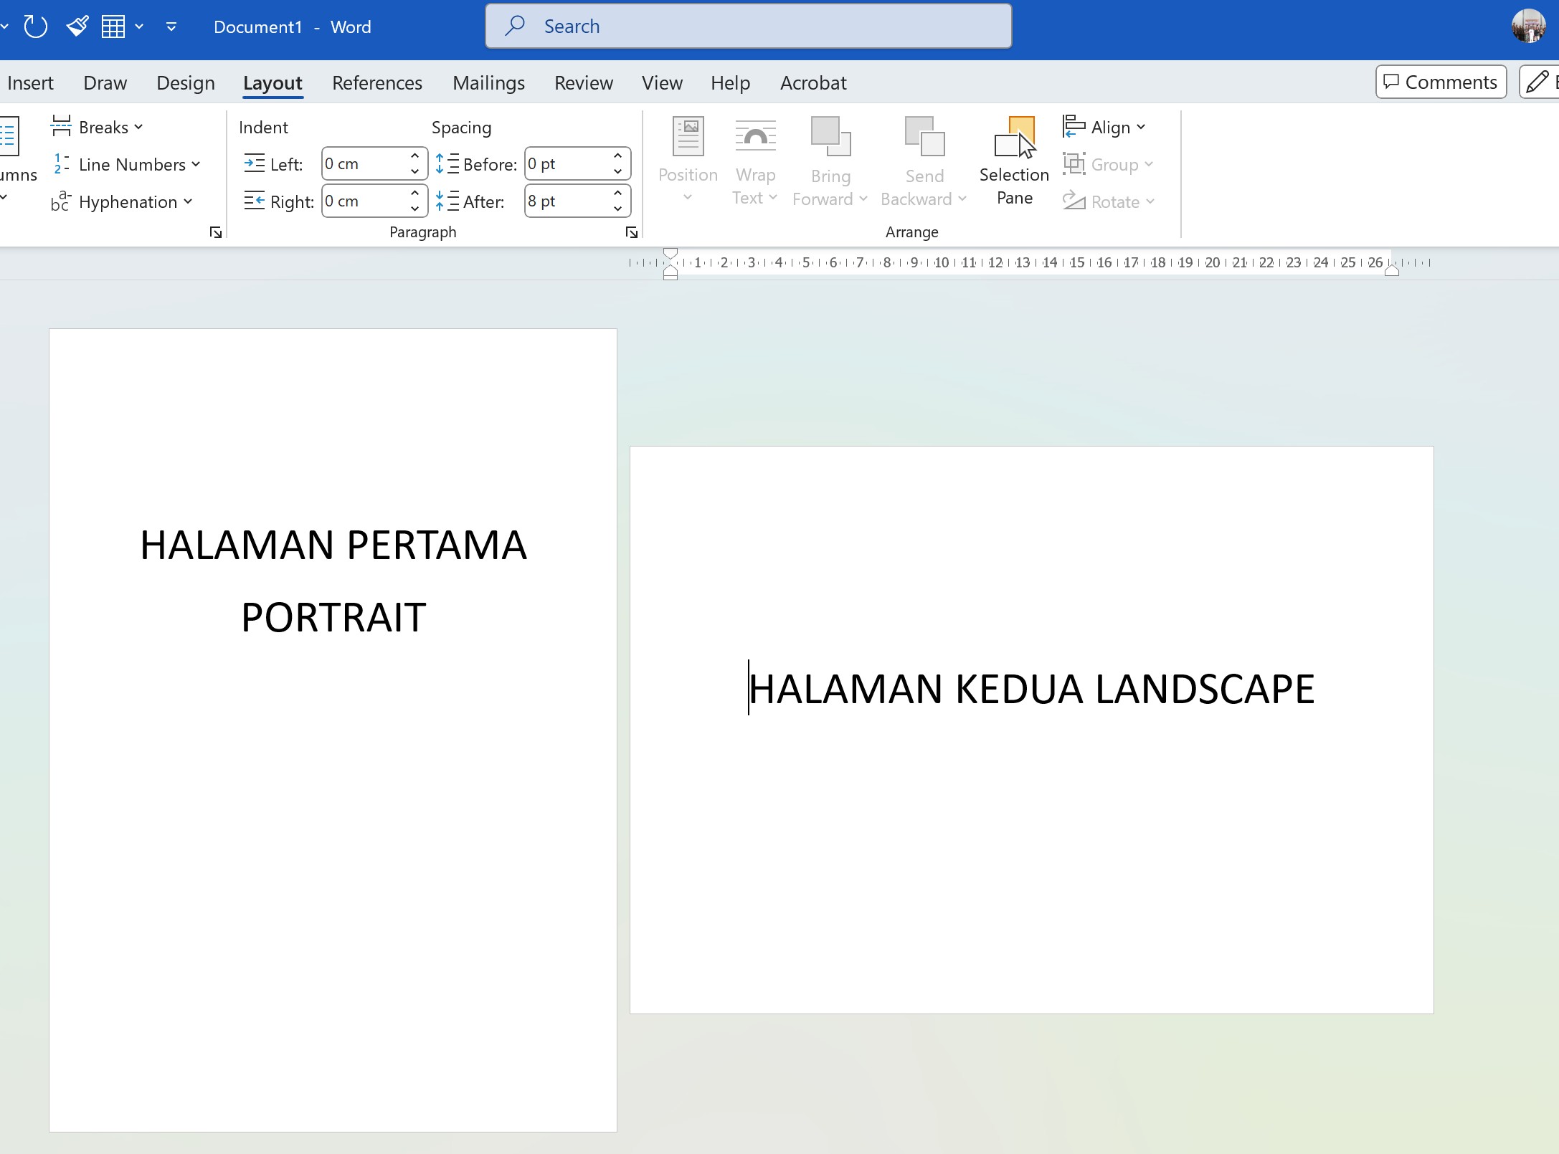Open the Review ribbon tab
The width and height of the screenshot is (1559, 1154).
pyautogui.click(x=583, y=82)
